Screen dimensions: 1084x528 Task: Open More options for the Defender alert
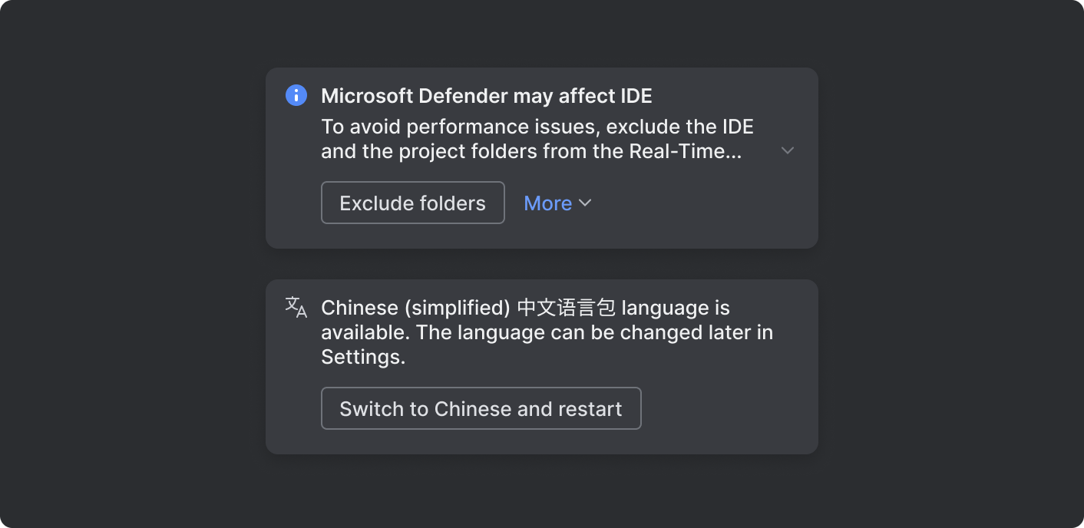[x=557, y=203]
